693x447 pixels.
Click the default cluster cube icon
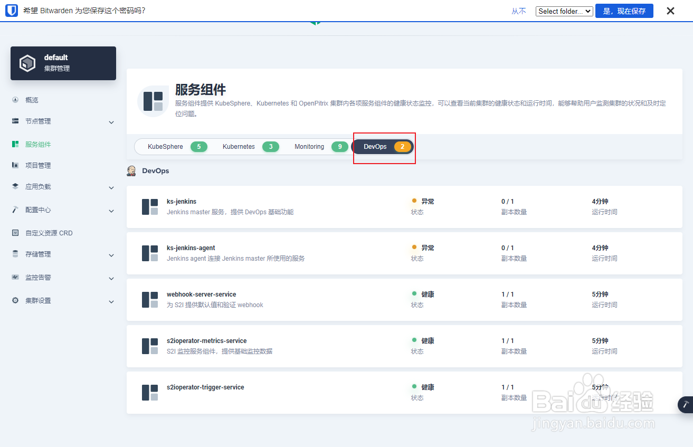(27, 63)
